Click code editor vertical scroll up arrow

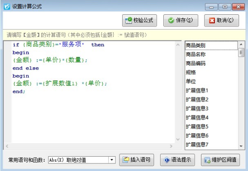[x=178, y=45]
